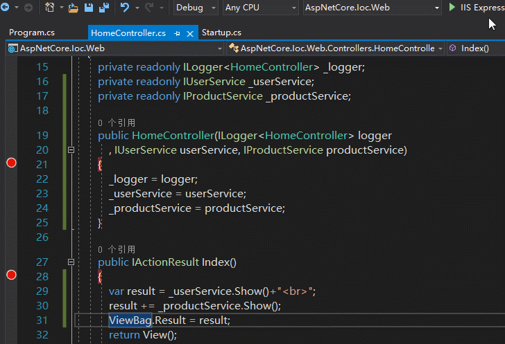Image resolution: width=505 pixels, height=344 pixels.
Task: Click the "<br>" string literal on line 29
Action: point(295,291)
